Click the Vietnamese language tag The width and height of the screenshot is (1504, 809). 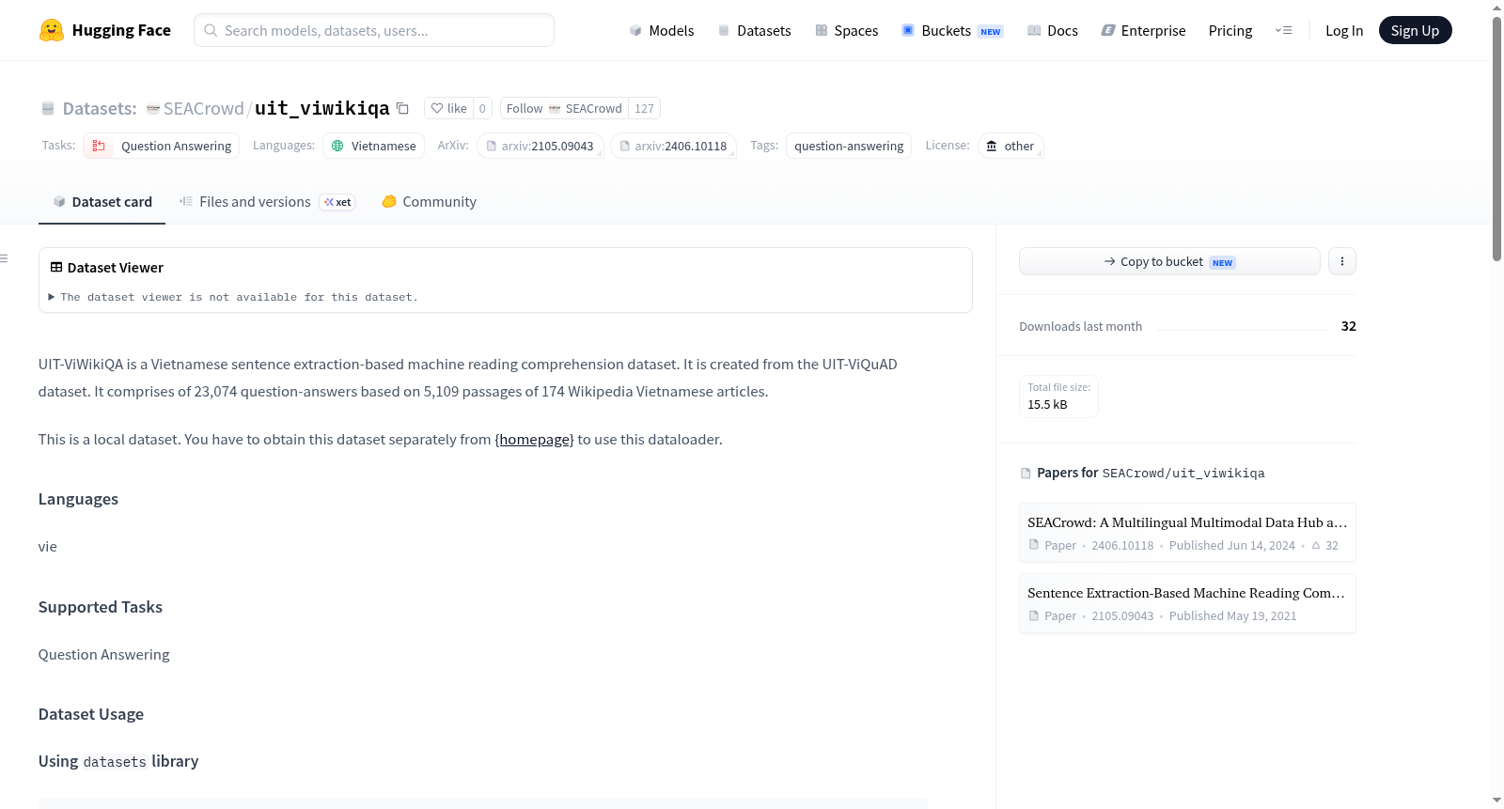(373, 146)
